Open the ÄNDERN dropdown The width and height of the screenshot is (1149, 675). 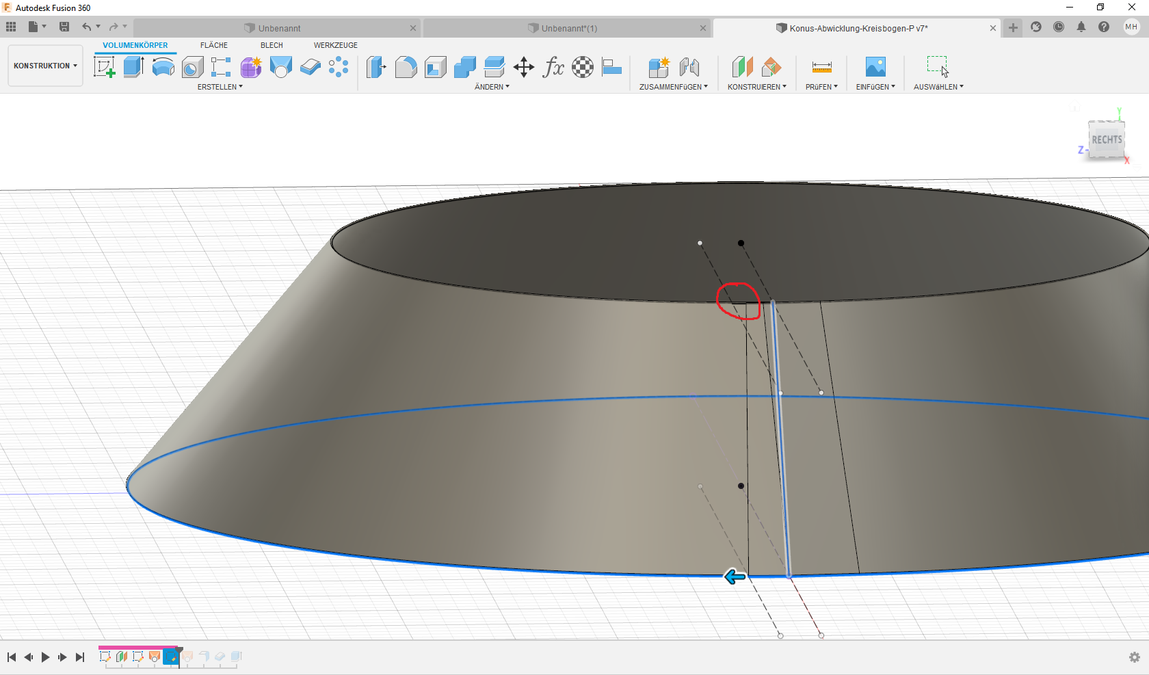pos(492,87)
